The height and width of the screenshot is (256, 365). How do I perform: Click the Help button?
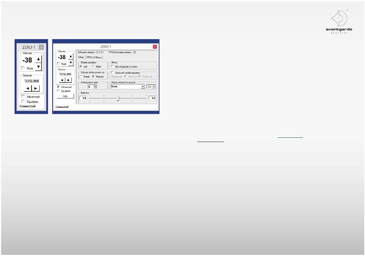click(x=65, y=96)
